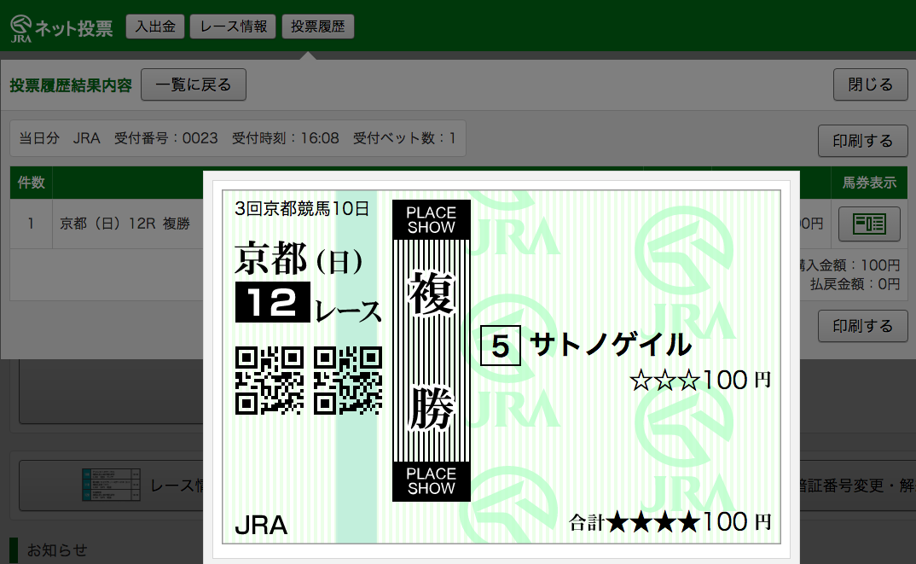Viewport: 916px width, 564px height.
Task: Click the bottom PLACE SHOW label
Action: pyautogui.click(x=431, y=481)
